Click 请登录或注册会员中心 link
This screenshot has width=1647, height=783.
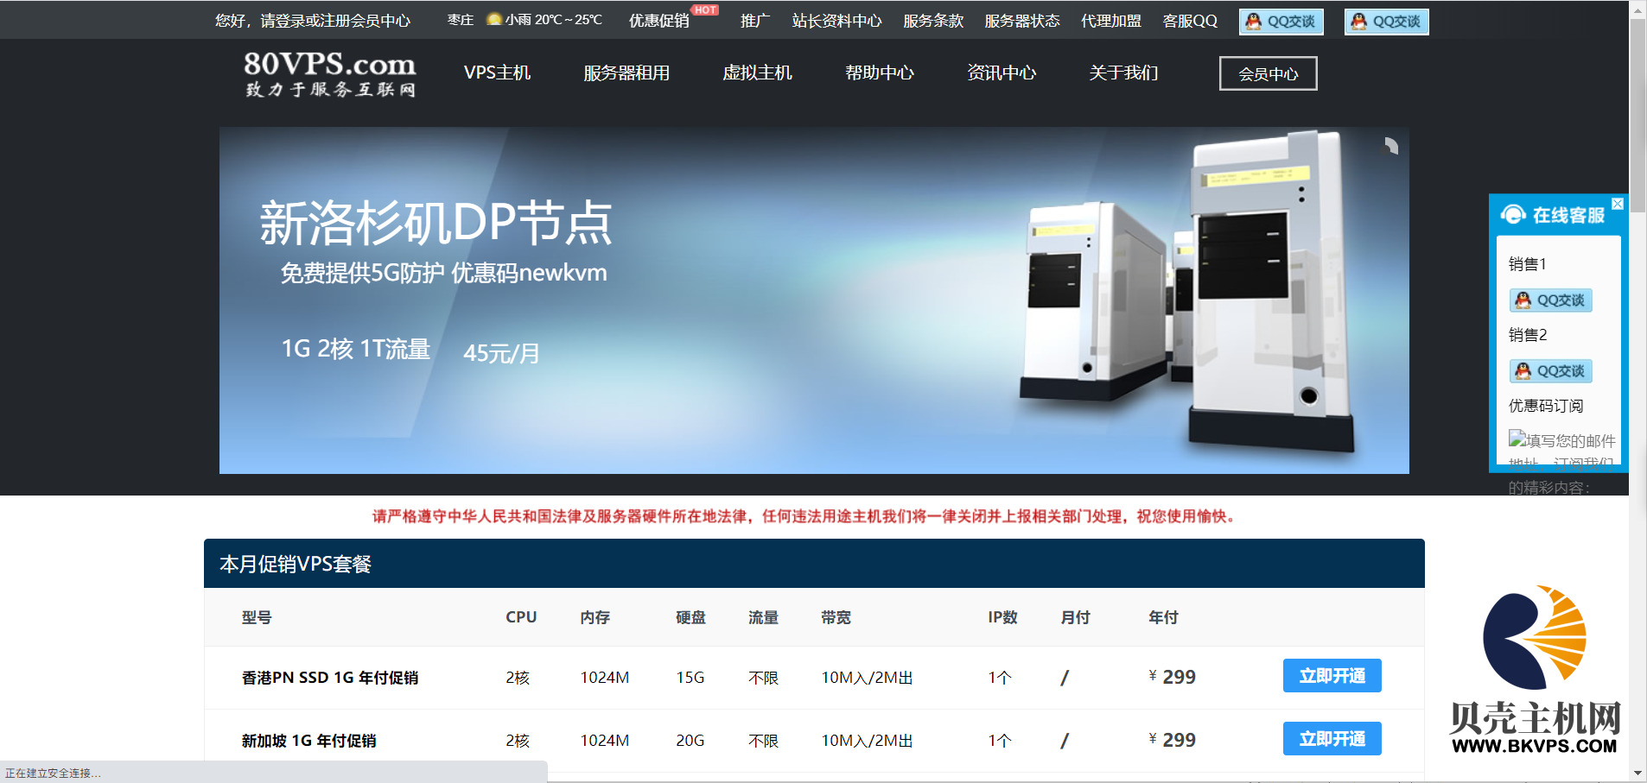[335, 21]
